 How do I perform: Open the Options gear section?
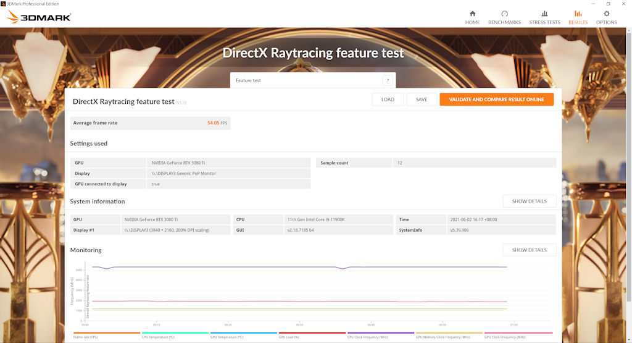(606, 18)
